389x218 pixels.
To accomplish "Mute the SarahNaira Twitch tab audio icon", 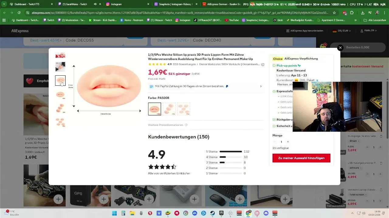I will point(95,4).
